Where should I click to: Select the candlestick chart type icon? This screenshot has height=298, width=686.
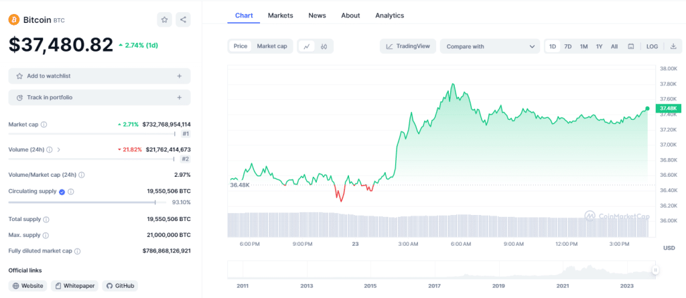[324, 46]
